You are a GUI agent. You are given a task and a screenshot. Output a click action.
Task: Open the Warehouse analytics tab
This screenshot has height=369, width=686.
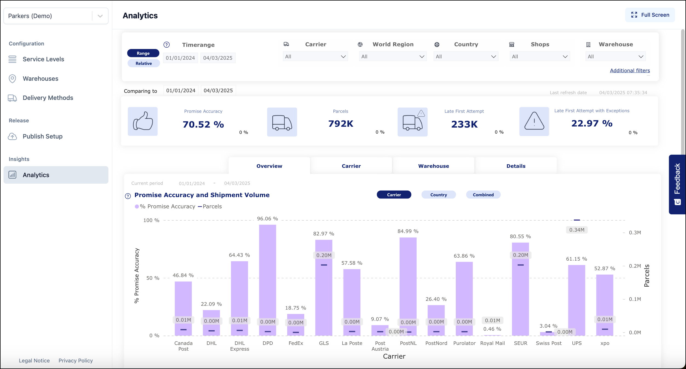point(433,166)
